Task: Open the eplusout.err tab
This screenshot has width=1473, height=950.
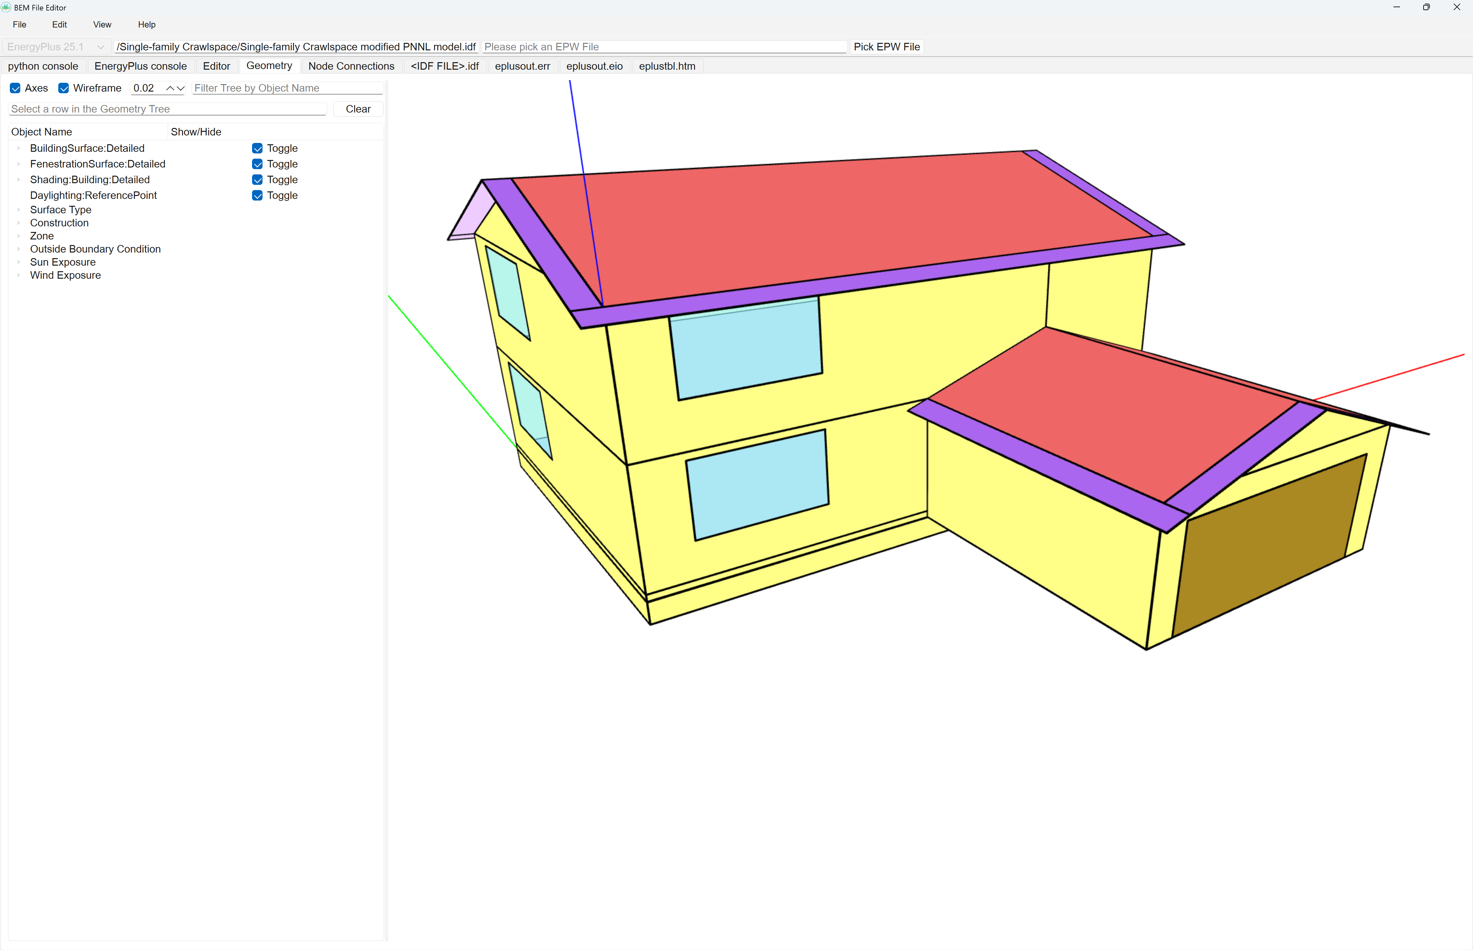Action: [x=523, y=66]
